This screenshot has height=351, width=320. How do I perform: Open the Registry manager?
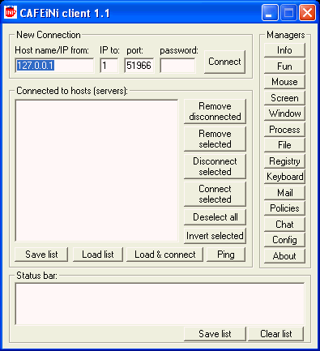click(x=284, y=161)
